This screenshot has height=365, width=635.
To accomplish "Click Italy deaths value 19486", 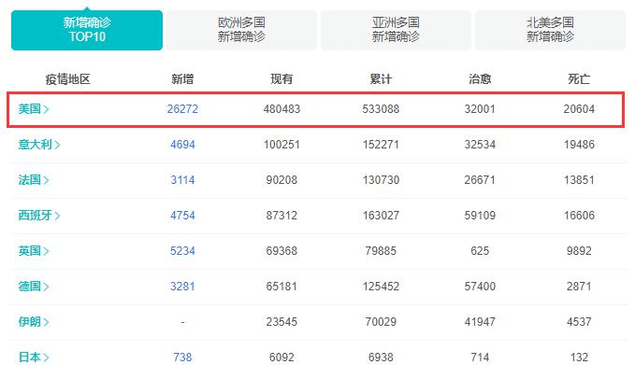I will pos(579,145).
